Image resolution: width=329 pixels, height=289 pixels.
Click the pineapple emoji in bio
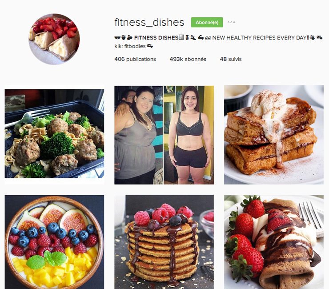click(187, 38)
